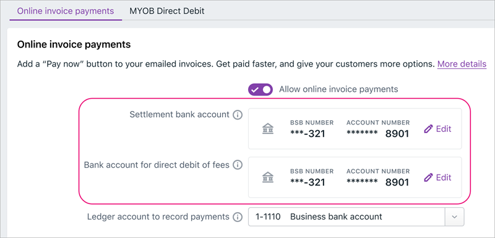Click the pencil Edit icon for Settlement bank account
495x238 pixels.
point(428,129)
